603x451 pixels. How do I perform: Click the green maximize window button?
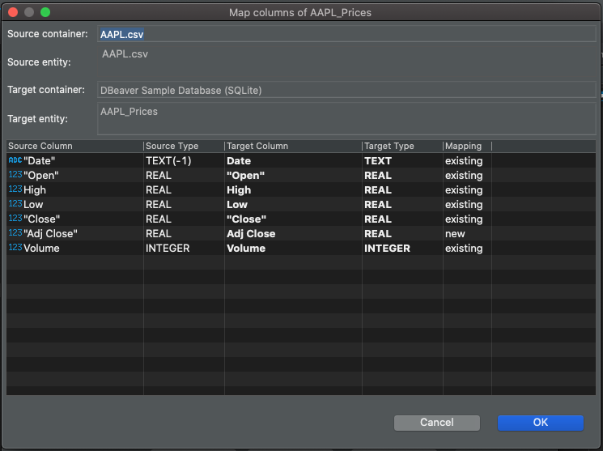[45, 12]
